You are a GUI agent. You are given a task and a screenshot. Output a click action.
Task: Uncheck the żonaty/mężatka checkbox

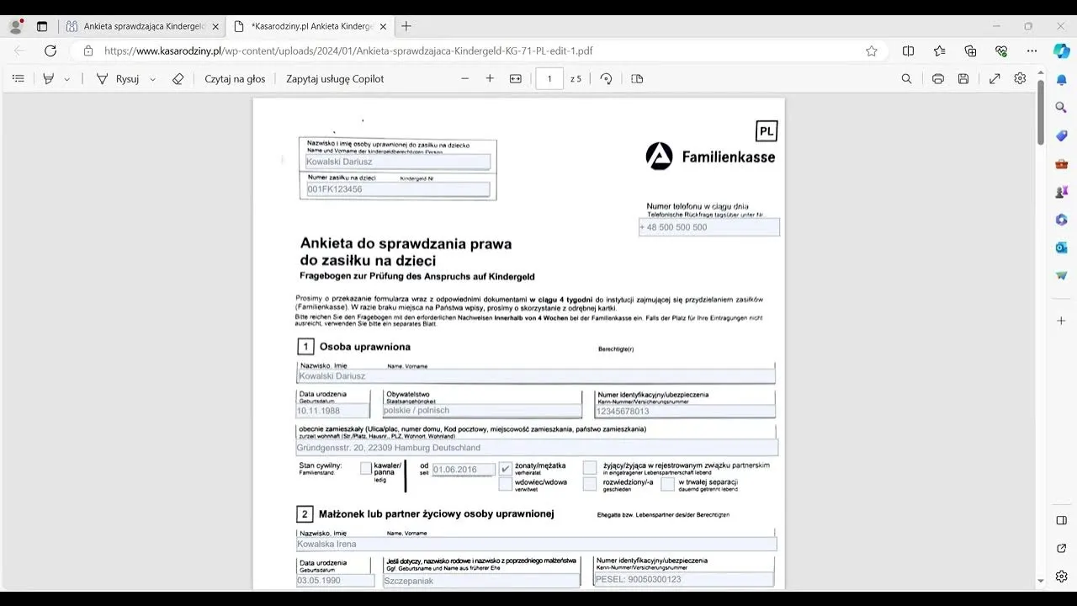pyautogui.click(x=506, y=468)
